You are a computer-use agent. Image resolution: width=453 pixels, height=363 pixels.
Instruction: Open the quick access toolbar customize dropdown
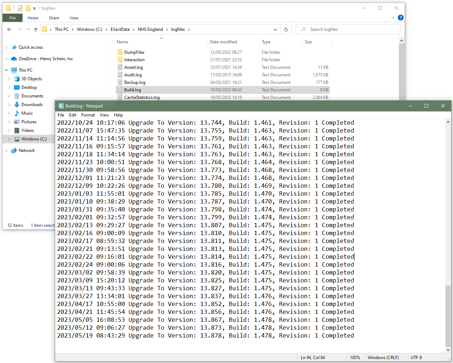(34, 8)
